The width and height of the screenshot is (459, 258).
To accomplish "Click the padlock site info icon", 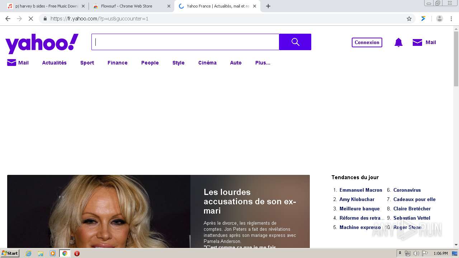I will [x=45, y=19].
